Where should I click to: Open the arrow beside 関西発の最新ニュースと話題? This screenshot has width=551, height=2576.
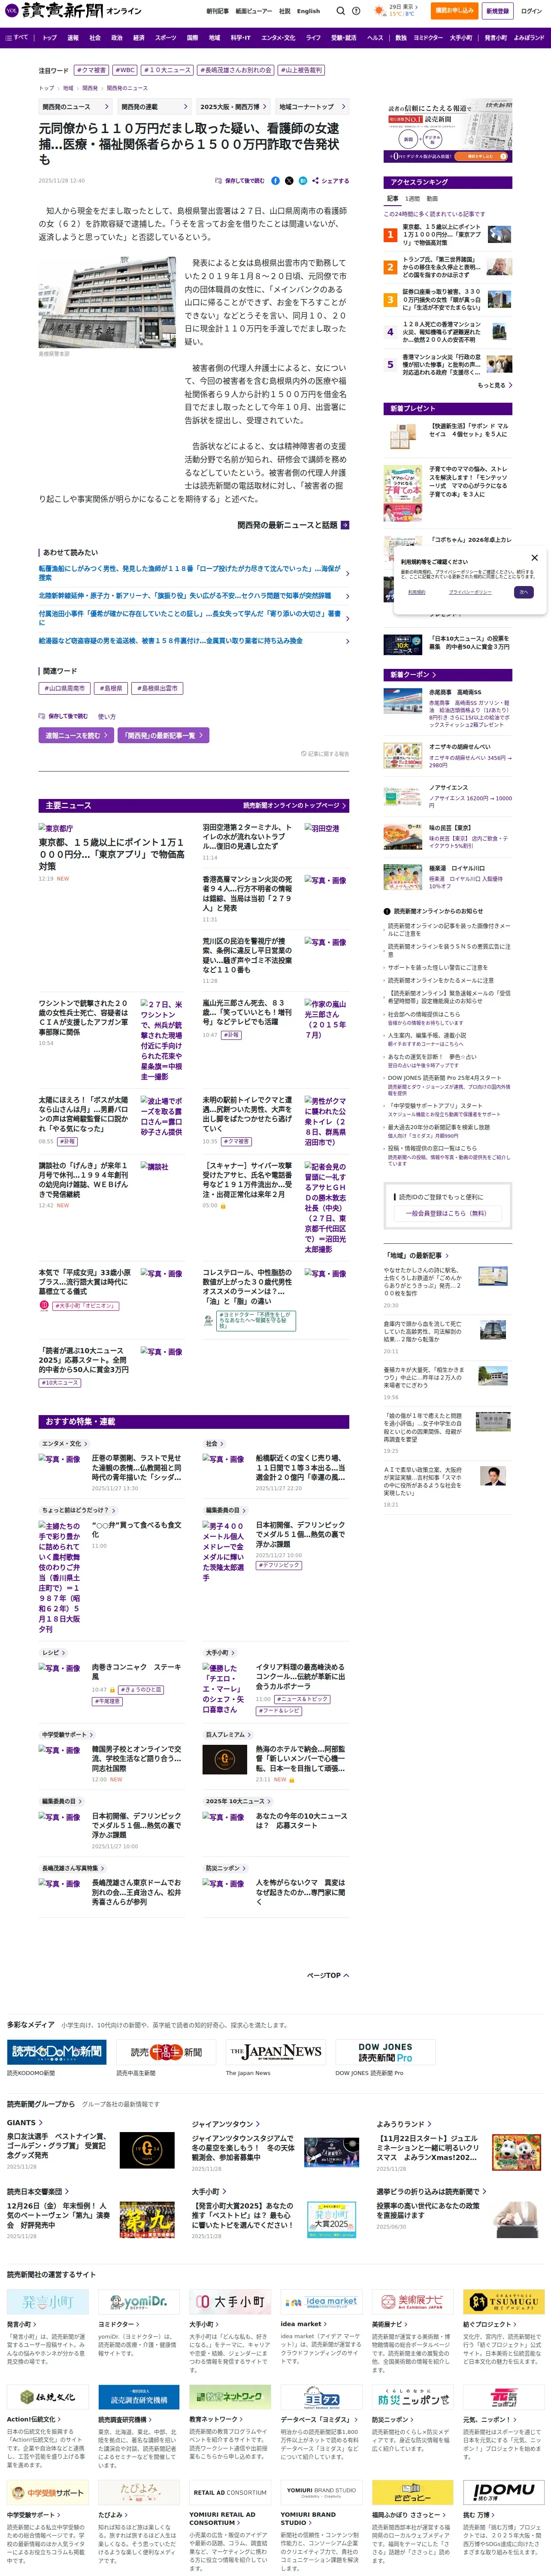tap(345, 525)
